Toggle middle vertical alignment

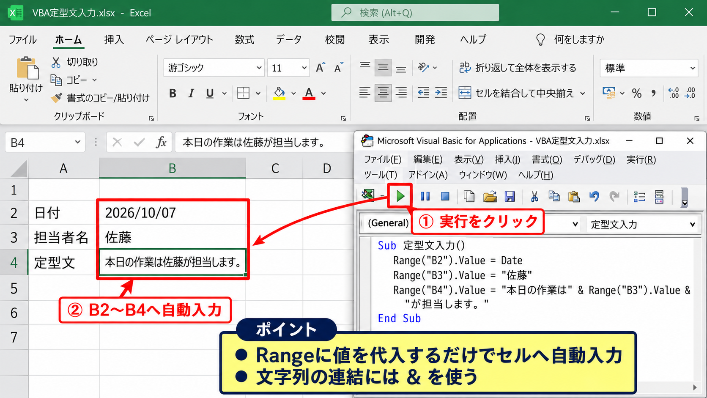point(383,67)
